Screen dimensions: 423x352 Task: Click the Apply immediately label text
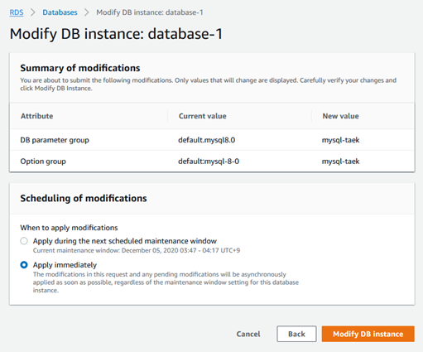coord(65,265)
